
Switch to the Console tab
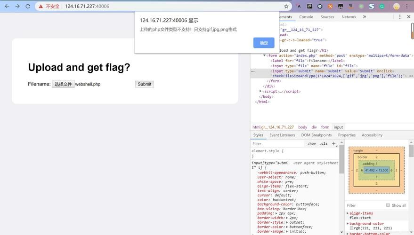[x=306, y=17]
